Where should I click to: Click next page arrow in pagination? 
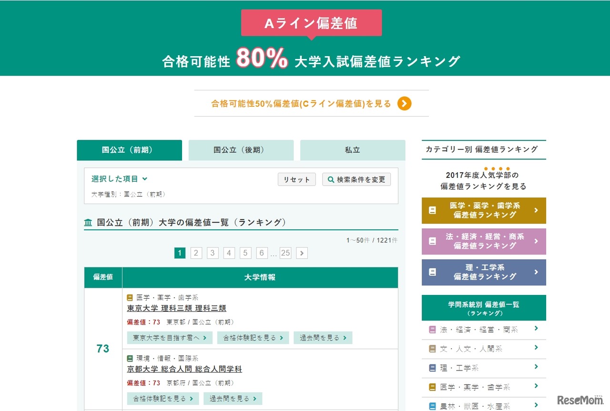pos(302,253)
